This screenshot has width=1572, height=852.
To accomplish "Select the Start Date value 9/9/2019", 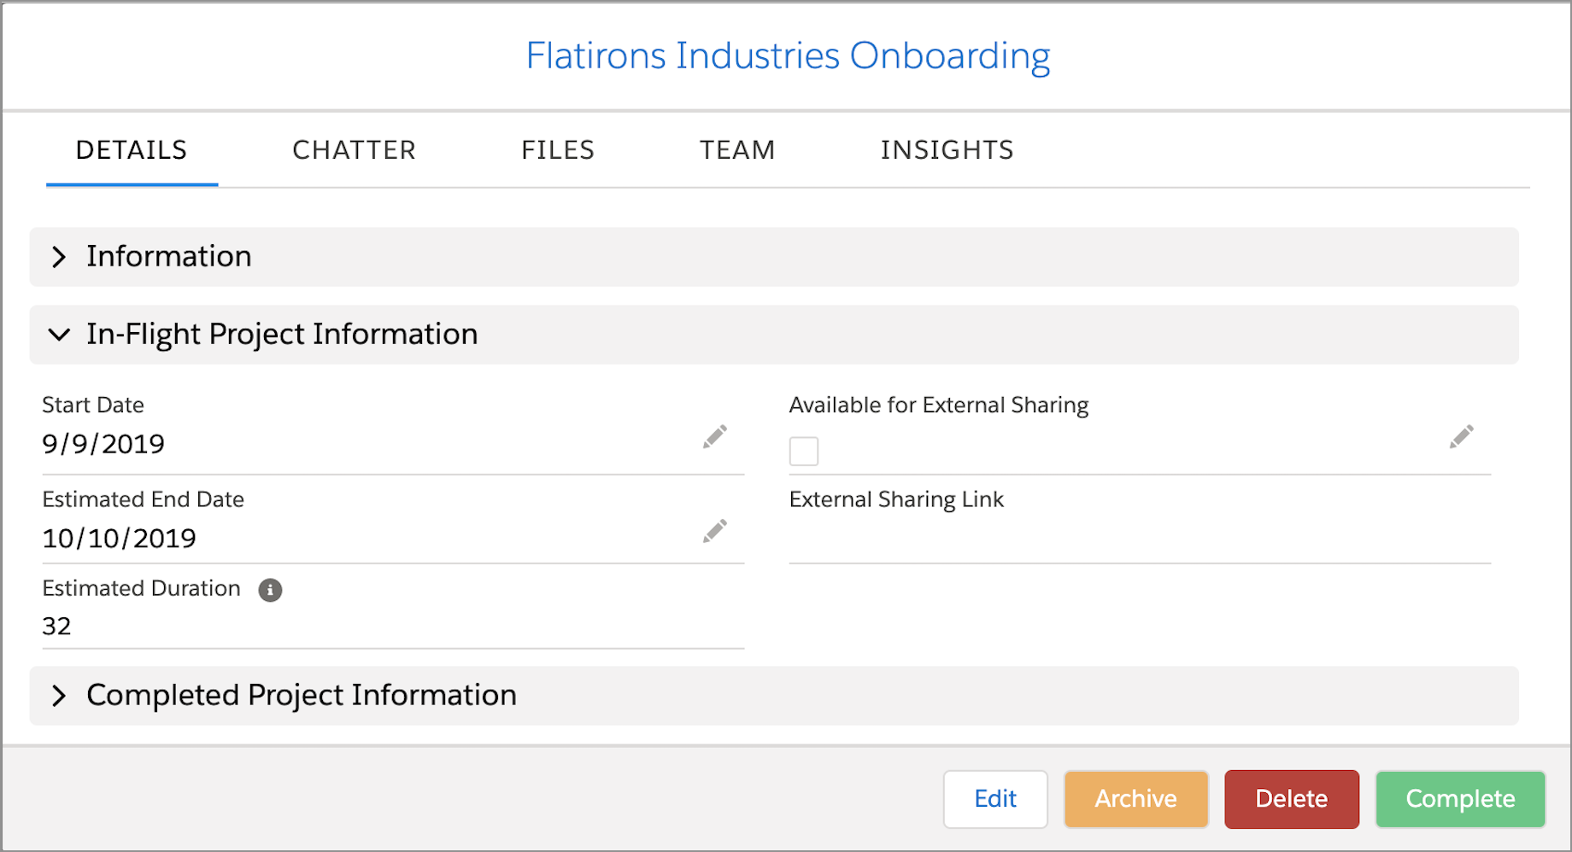I will pos(103,444).
